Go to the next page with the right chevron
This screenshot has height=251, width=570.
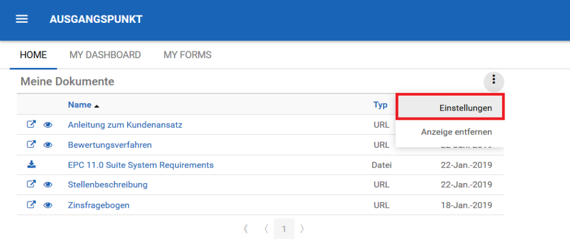pos(302,229)
